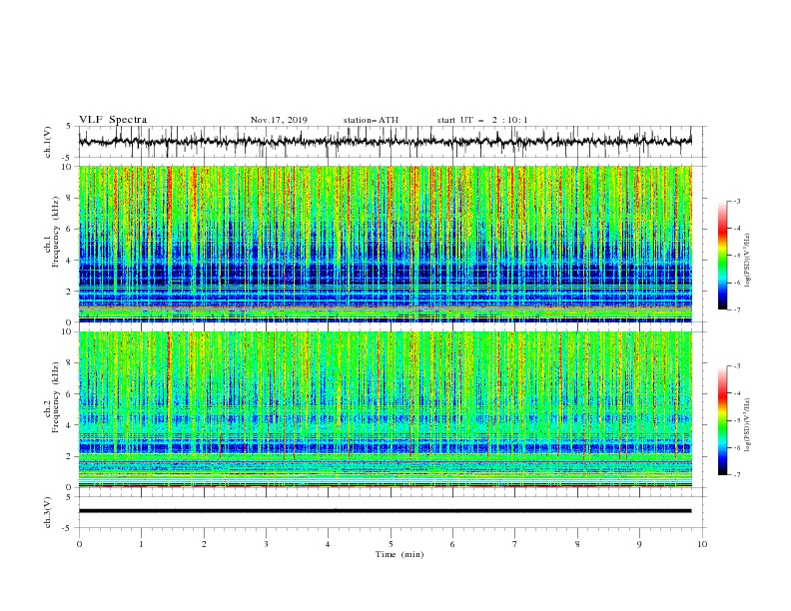Click the ch.3 flat black trace
Image resolution: width=791 pixels, height=611 pixels.
pos(385,511)
